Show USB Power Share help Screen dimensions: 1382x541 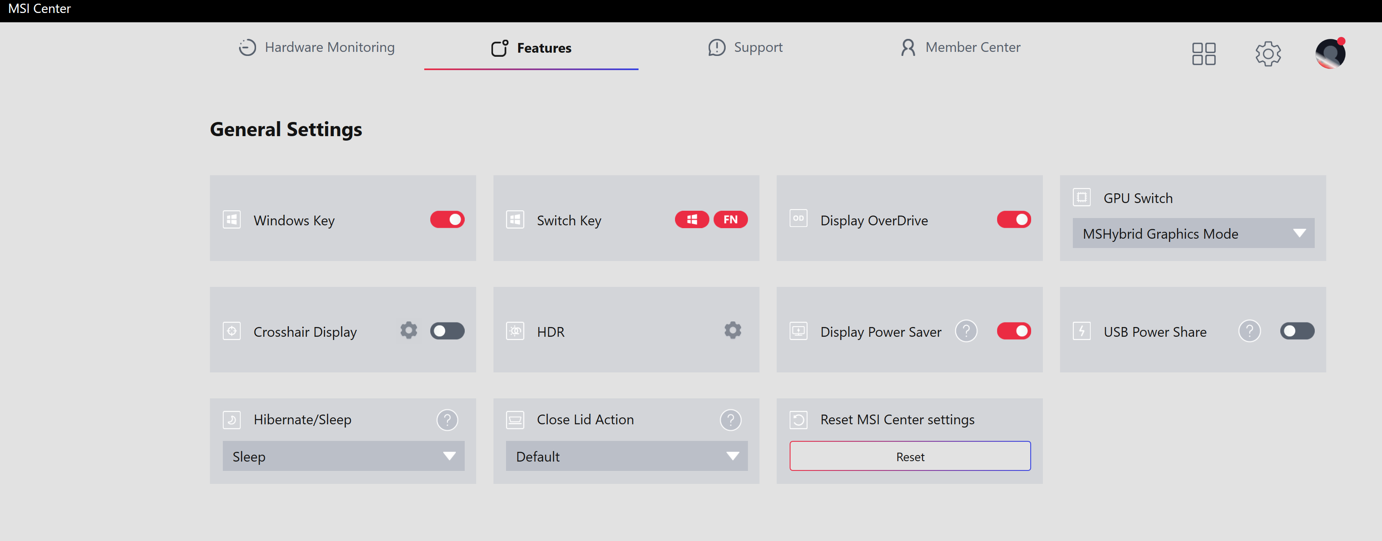pyautogui.click(x=1249, y=331)
